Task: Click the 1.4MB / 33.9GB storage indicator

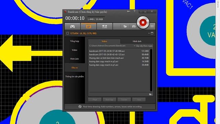Action: [95, 19]
